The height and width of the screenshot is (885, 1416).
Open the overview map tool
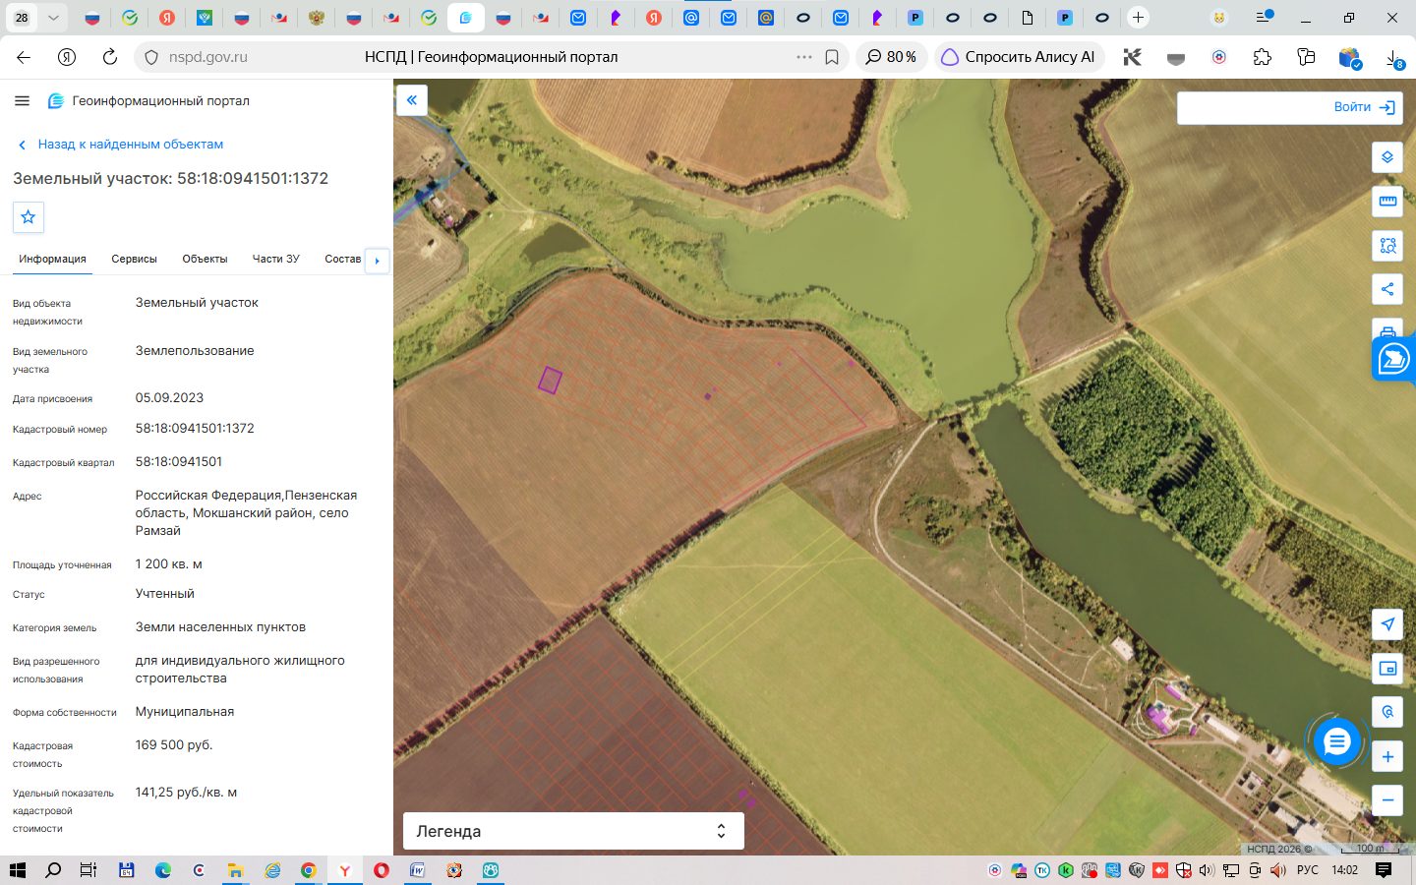pos(1387,669)
